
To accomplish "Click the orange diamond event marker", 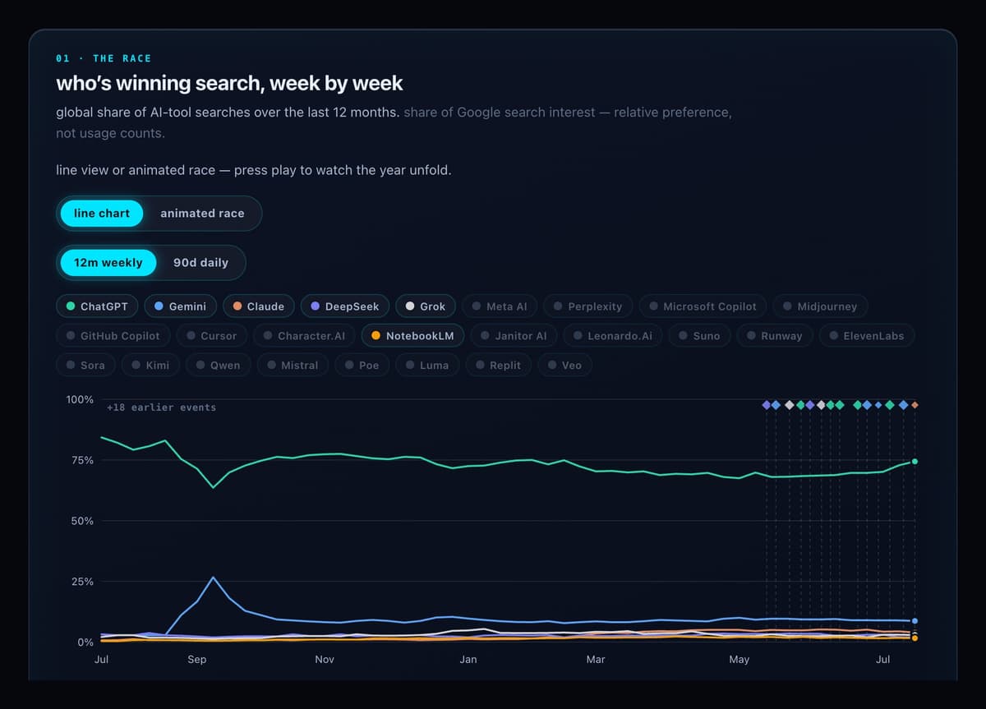I will 915,405.
